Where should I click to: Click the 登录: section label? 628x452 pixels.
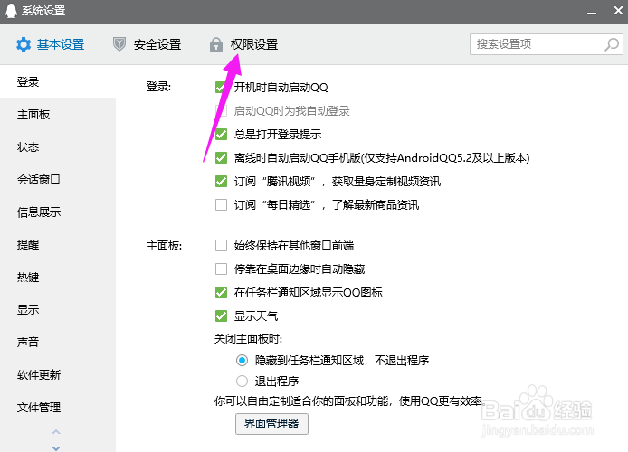click(x=158, y=87)
